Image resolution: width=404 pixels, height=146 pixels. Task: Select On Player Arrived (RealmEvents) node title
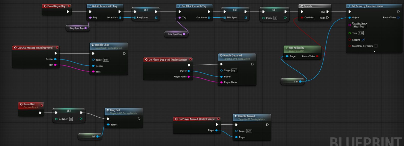click(196, 119)
